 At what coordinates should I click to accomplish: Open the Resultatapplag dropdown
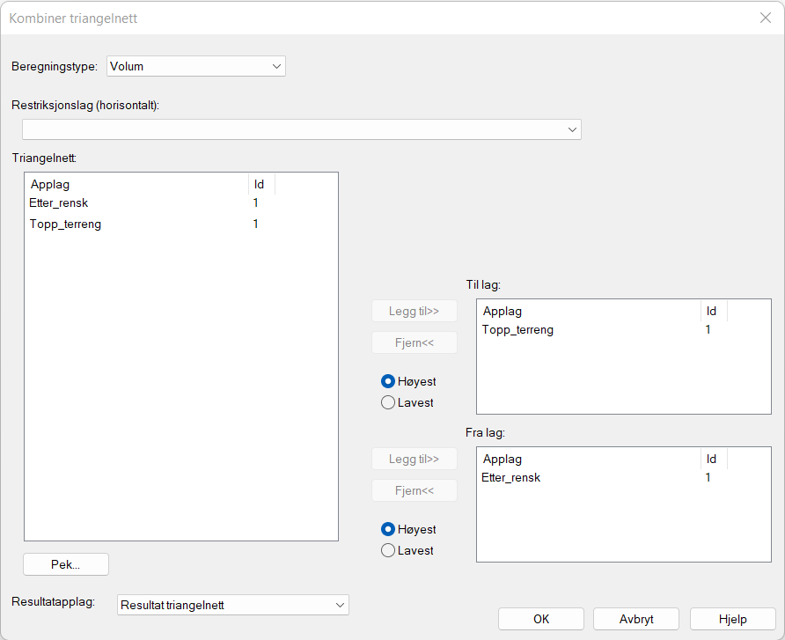pos(232,605)
